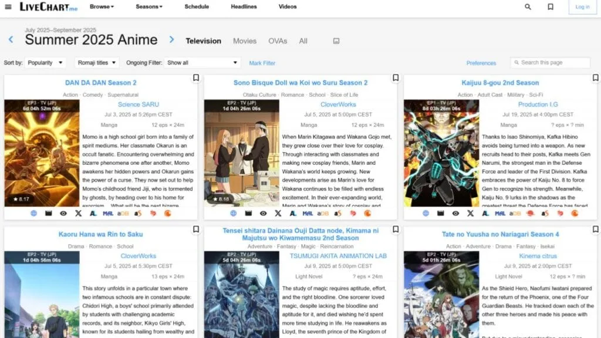This screenshot has height=338, width=601.
Task: Open the Mark Filter link
Action: [x=262, y=63]
